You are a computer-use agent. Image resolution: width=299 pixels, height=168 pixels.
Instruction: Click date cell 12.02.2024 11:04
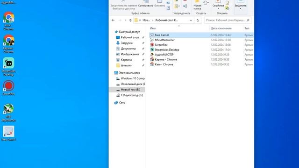(x=221, y=50)
